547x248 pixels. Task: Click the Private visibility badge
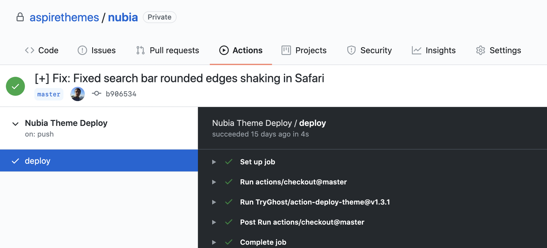click(160, 17)
